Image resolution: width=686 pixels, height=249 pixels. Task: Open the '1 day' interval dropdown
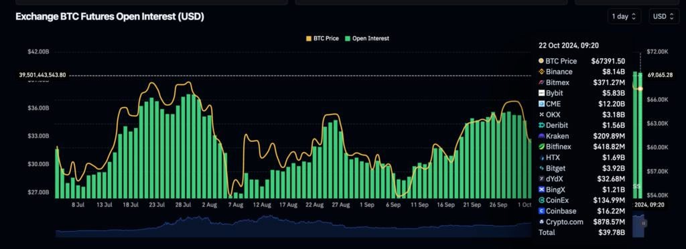[x=624, y=17]
